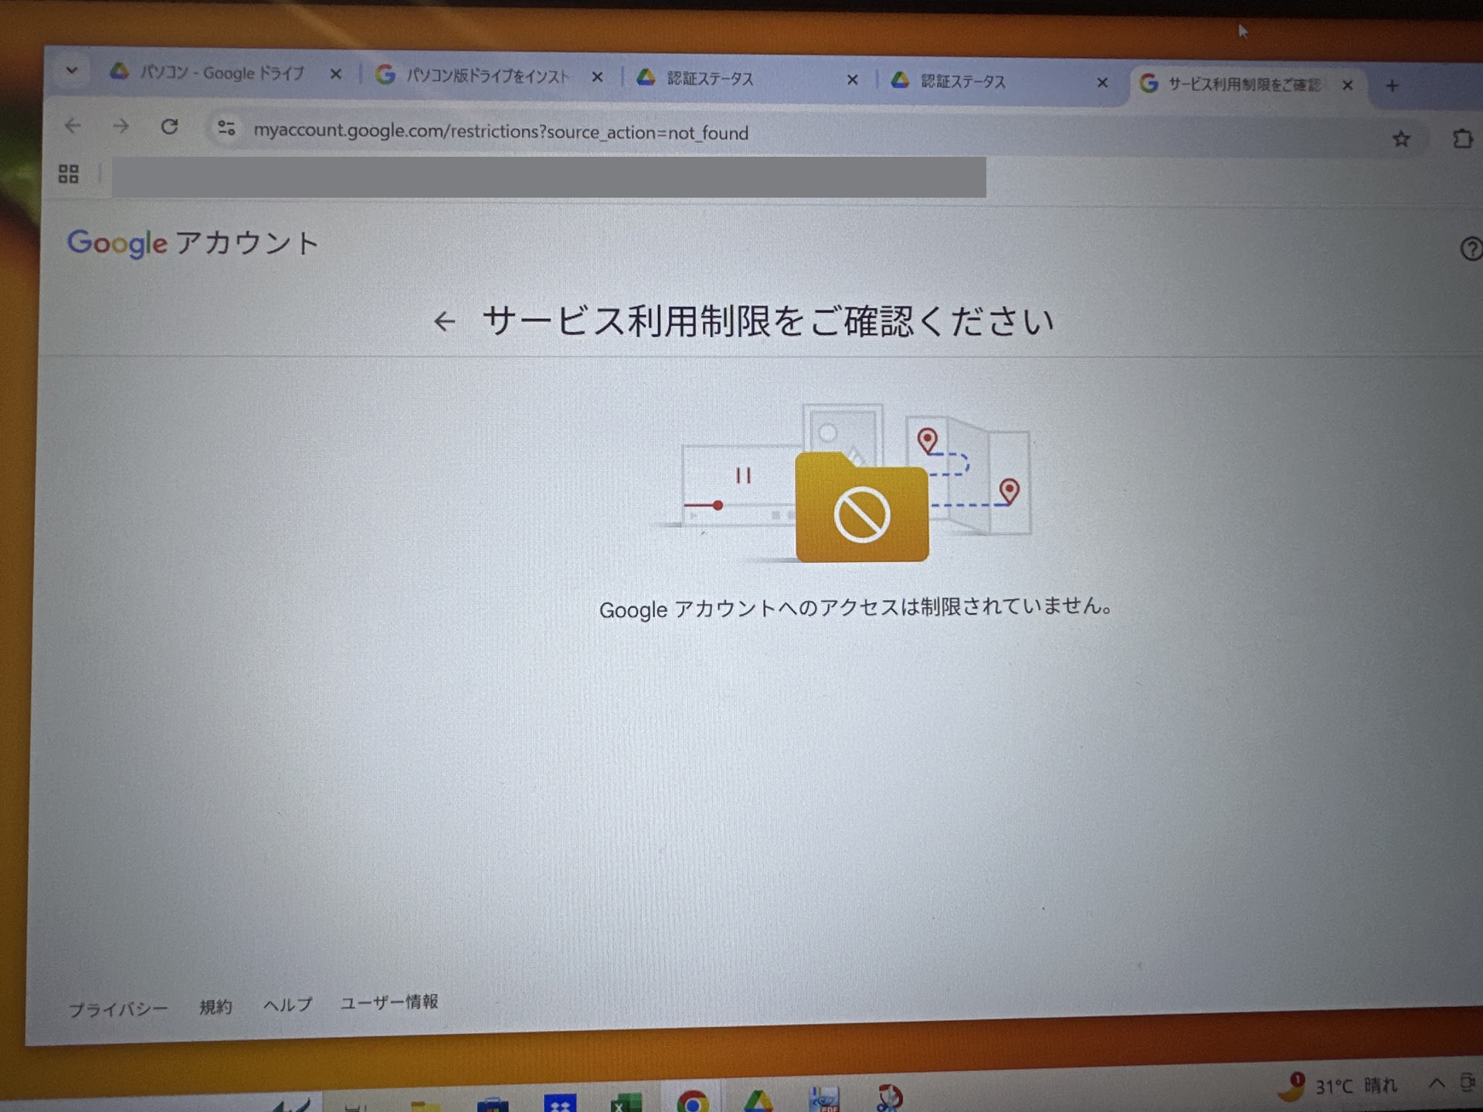Viewport: 1483px width, 1112px height.
Task: Switch to the first 認証ステータス tab
Action: [745, 79]
